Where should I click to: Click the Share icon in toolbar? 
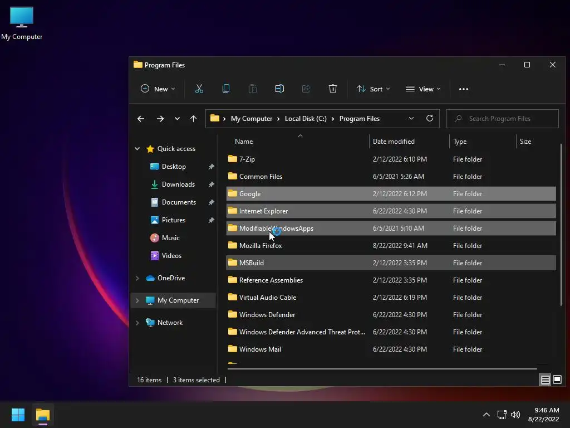pyautogui.click(x=306, y=89)
